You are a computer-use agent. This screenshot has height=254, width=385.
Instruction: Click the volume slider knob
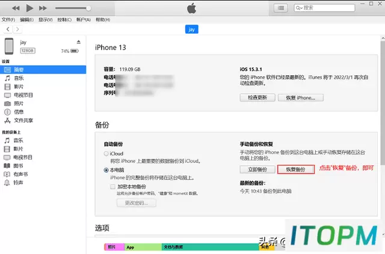(88, 8)
